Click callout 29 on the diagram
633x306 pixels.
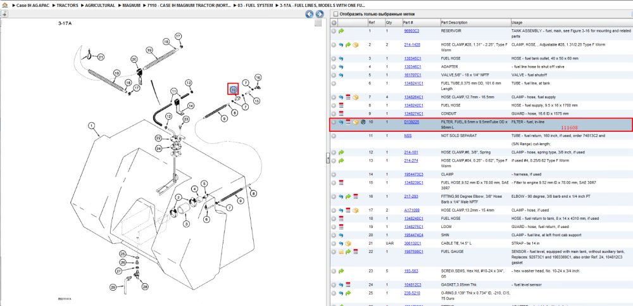coord(113,286)
